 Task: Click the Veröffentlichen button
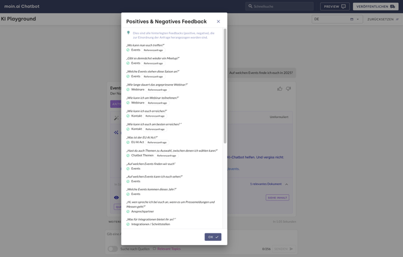(x=375, y=7)
